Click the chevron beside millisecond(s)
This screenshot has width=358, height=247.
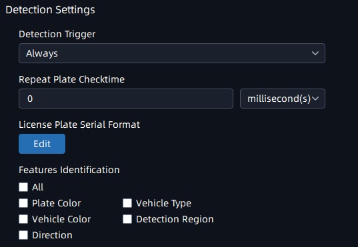click(x=315, y=99)
